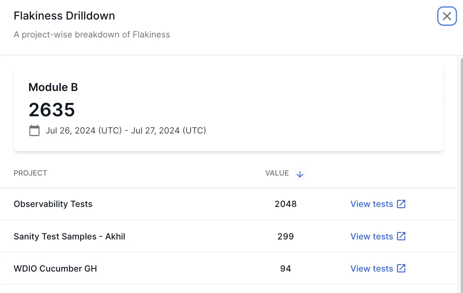Open View tests for WDIO Cucumber GH
Viewport: 463px width, 293px height.
point(372,269)
